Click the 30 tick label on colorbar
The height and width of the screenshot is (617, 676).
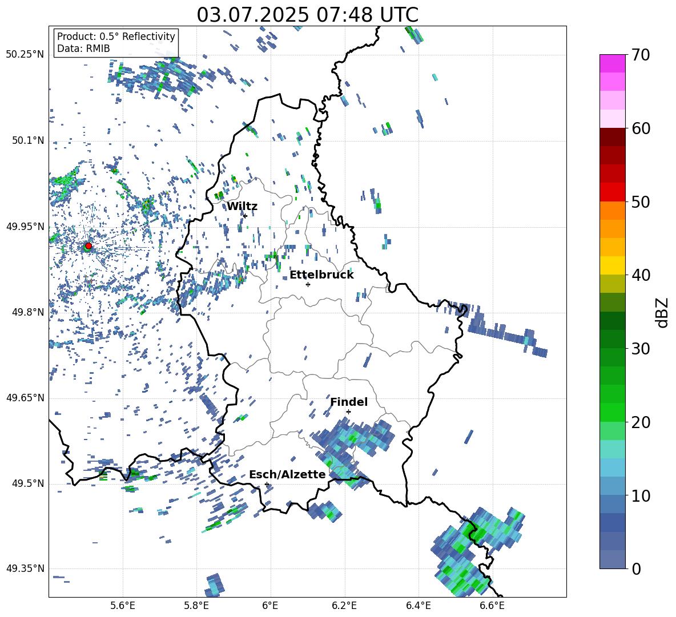click(x=640, y=349)
